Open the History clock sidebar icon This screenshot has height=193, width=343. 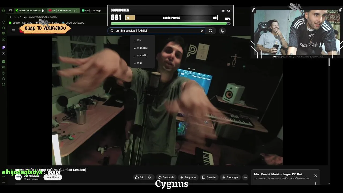click(3, 73)
